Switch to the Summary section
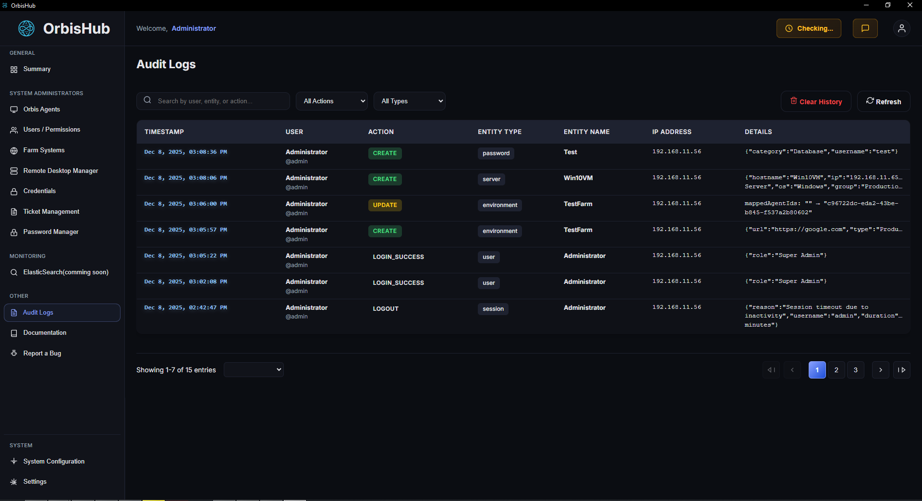This screenshot has height=501, width=922. pos(36,69)
